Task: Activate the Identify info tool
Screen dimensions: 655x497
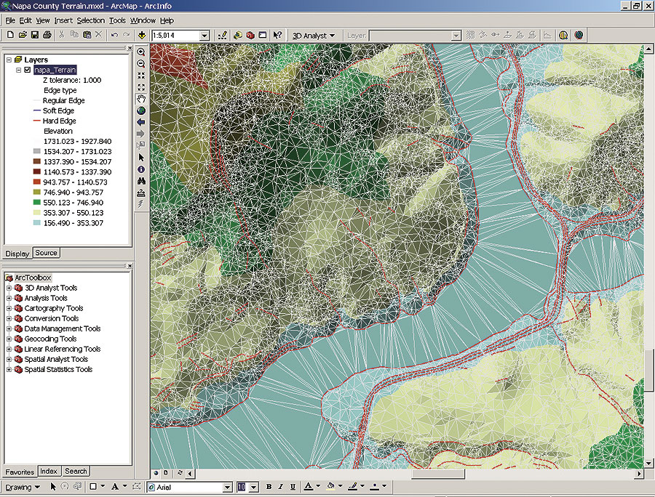Action: [x=141, y=169]
